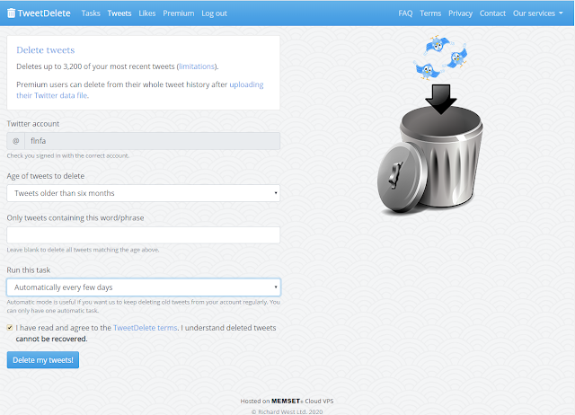Screen dimensions: 575x415
Task: Click the 'Twitter account' label
Action: point(33,124)
